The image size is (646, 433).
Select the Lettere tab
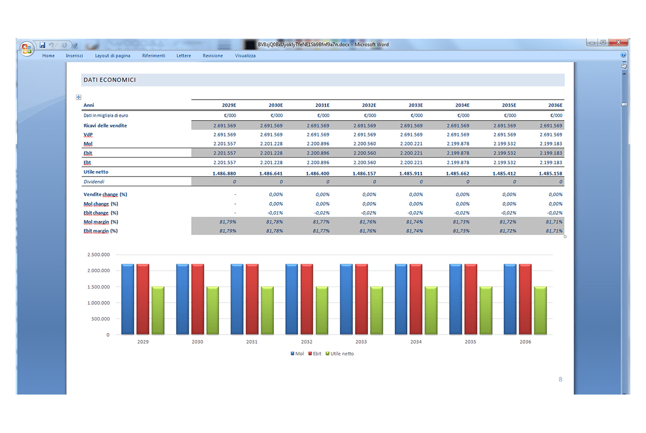(184, 56)
